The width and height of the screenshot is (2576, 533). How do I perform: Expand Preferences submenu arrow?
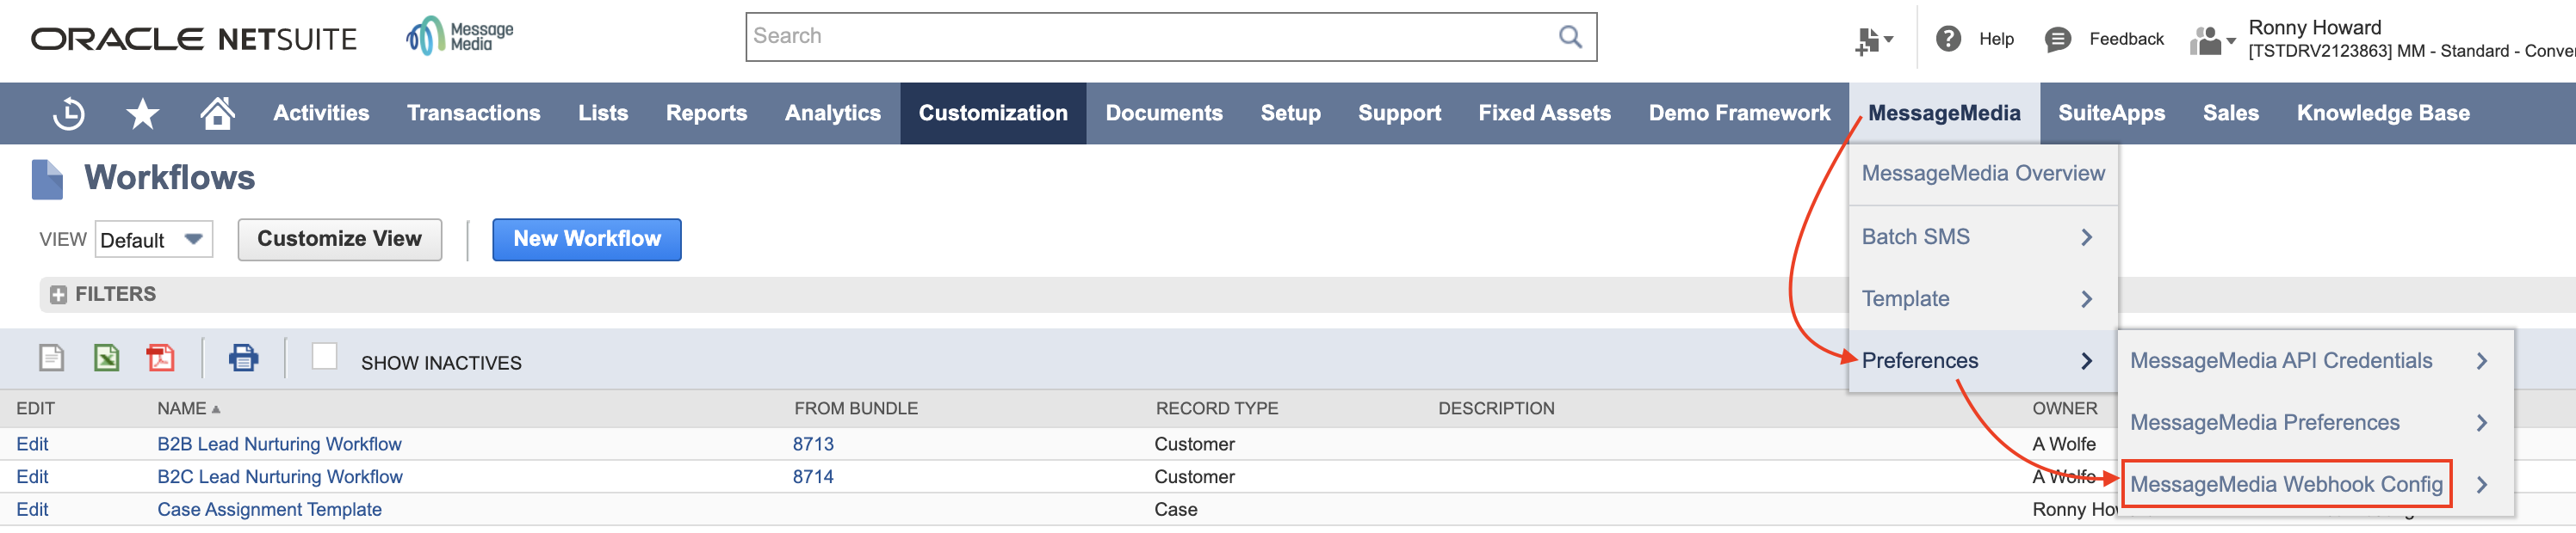[2086, 361]
